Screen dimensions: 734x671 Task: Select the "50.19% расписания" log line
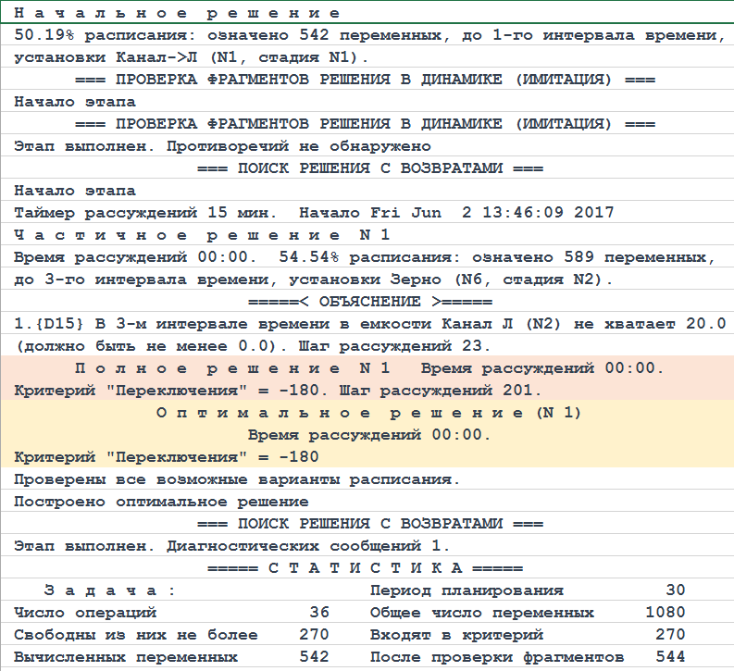[367, 35]
